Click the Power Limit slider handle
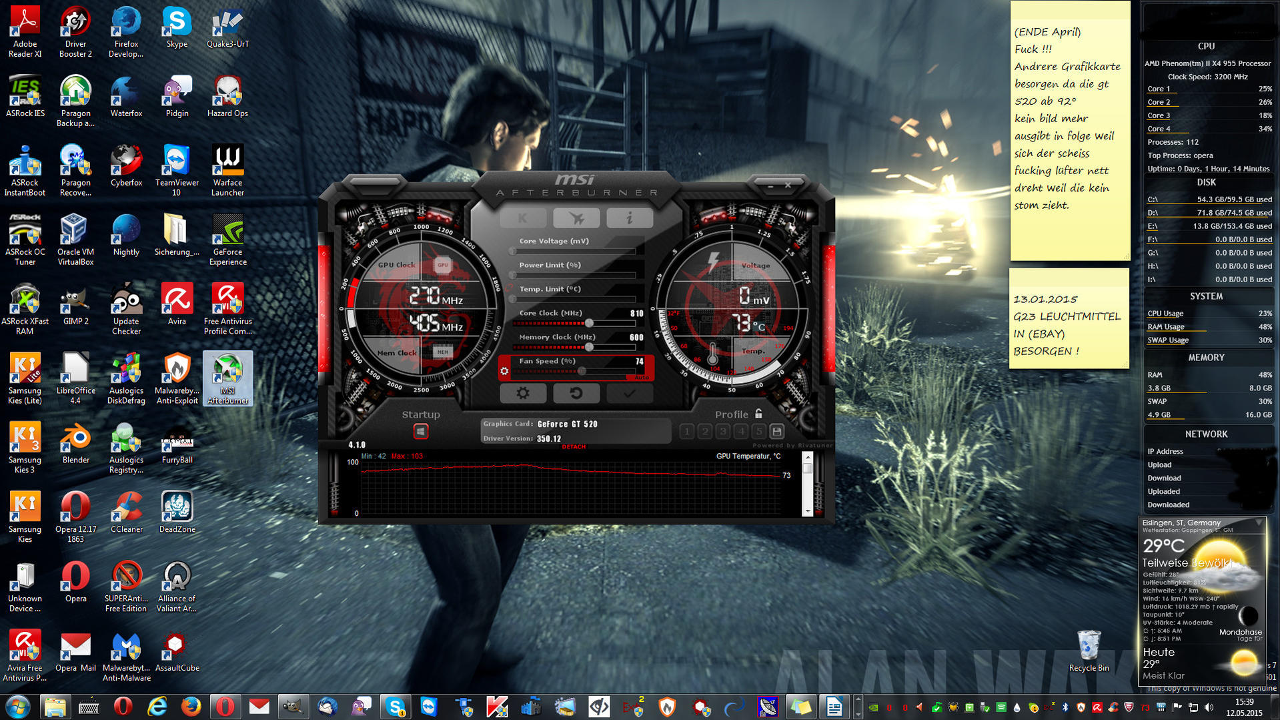The width and height of the screenshot is (1280, 720). [513, 275]
